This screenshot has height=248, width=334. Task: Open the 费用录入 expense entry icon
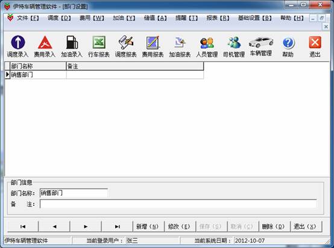click(x=45, y=46)
